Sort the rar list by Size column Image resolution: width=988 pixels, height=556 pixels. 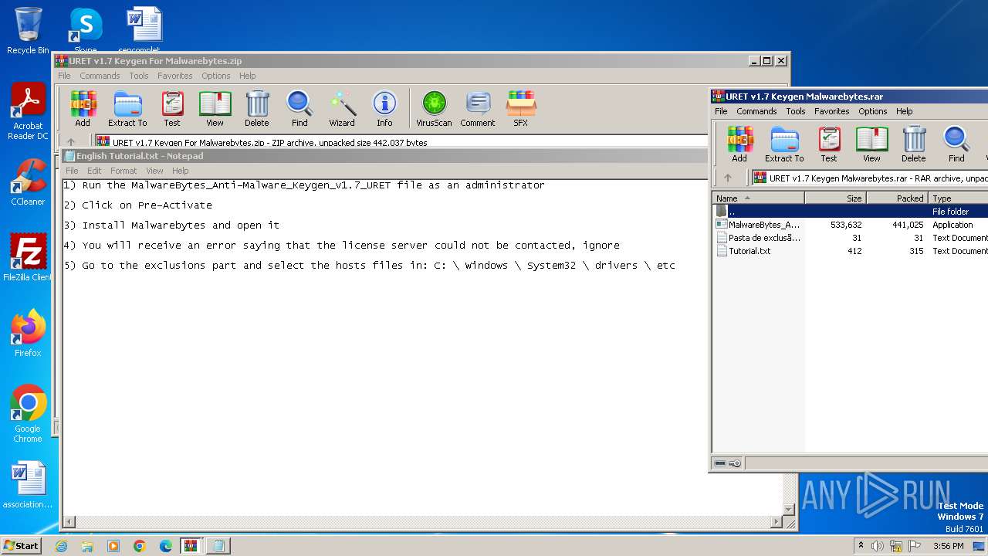(835, 198)
